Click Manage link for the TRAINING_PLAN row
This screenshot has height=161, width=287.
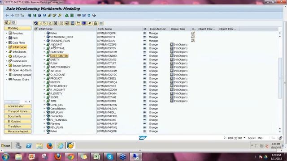(x=153, y=41)
